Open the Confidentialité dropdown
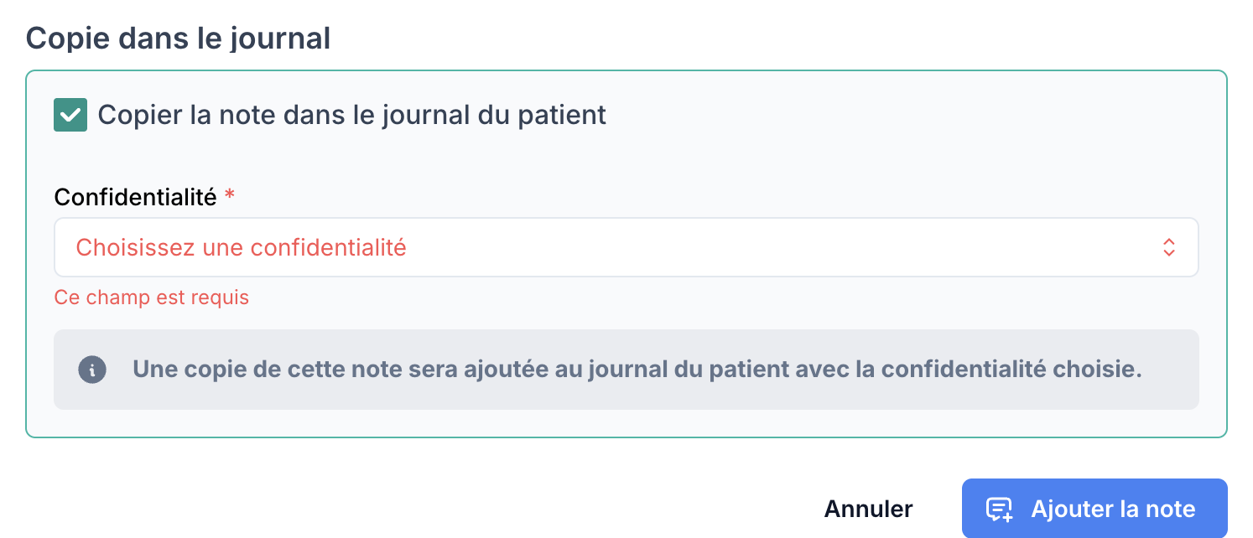The image size is (1253, 538). pos(626,247)
